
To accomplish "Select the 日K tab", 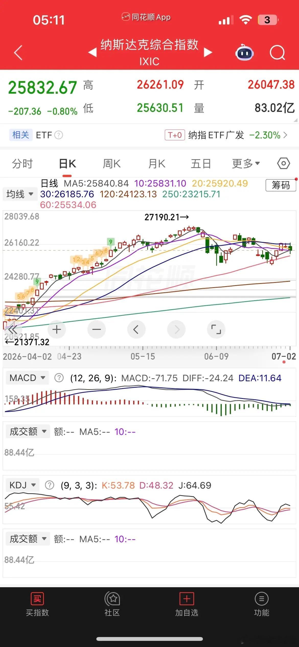I will tap(67, 164).
